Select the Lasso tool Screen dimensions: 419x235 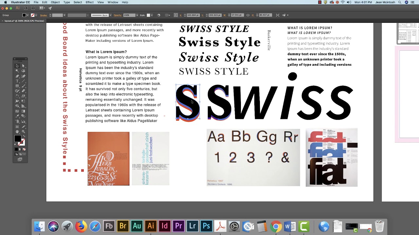(x=23, y=70)
